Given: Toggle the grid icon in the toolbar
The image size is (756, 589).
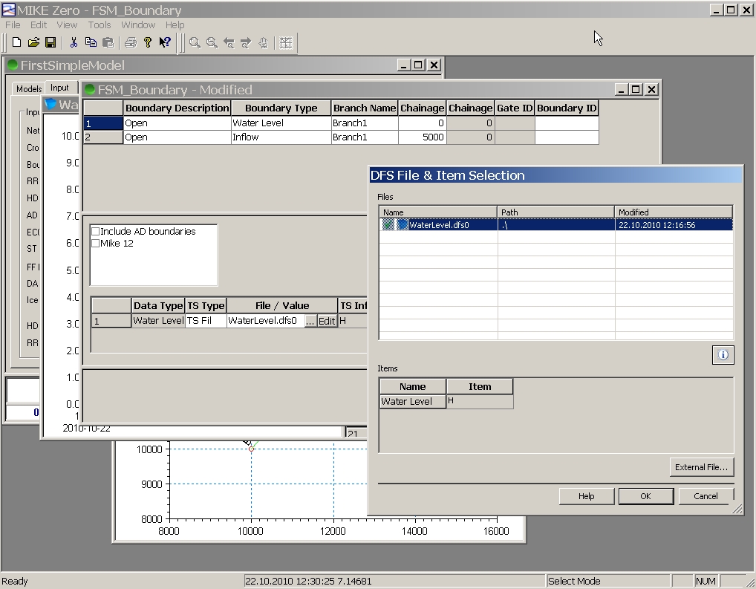Looking at the screenshot, I should (286, 43).
